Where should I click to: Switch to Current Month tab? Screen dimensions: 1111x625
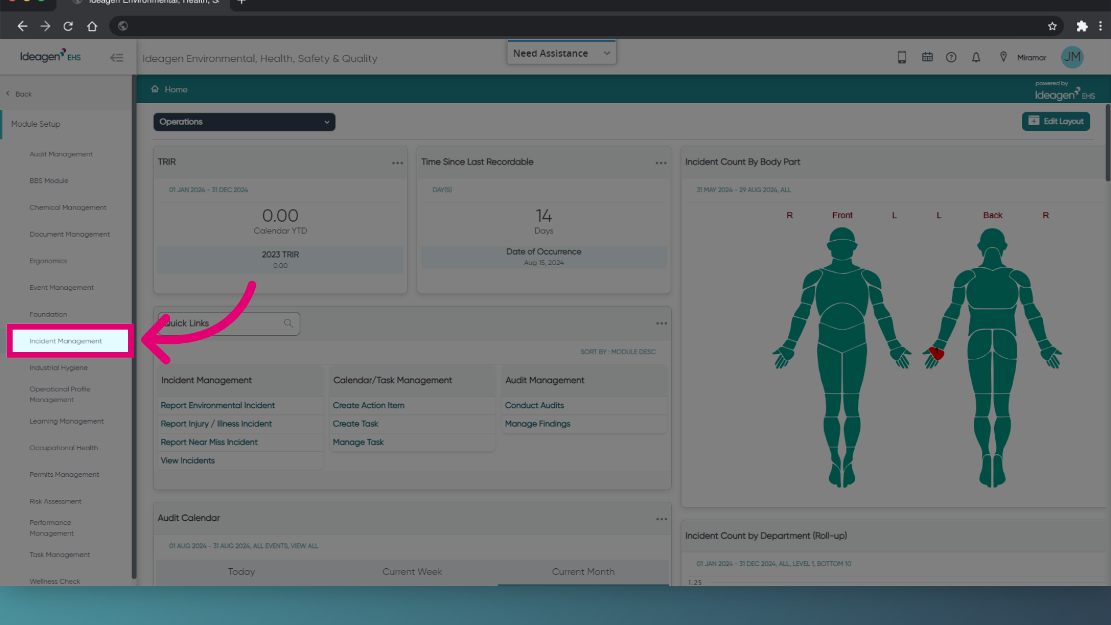pyautogui.click(x=583, y=572)
